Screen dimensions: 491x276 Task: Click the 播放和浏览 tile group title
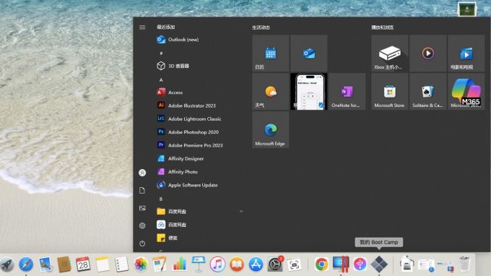click(383, 27)
